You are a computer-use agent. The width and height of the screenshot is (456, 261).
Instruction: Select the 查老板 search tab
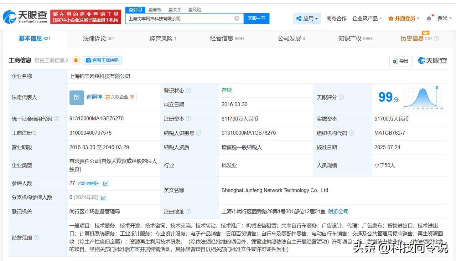click(x=155, y=10)
